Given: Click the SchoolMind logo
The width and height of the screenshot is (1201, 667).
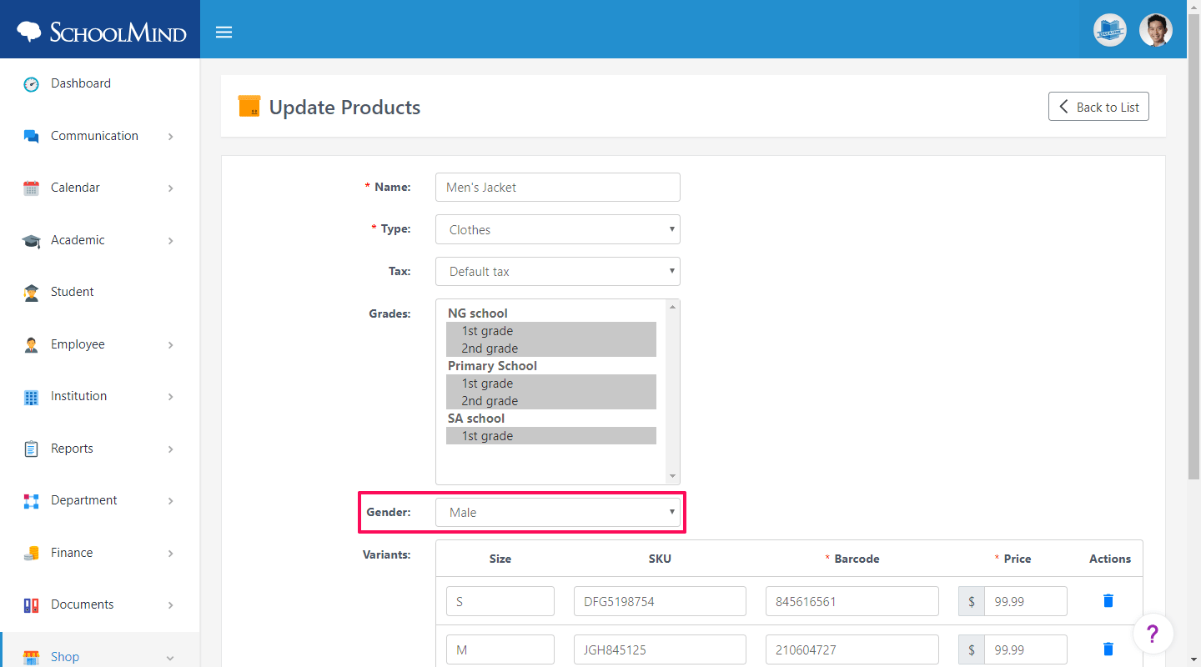Looking at the screenshot, I should click(102, 33).
